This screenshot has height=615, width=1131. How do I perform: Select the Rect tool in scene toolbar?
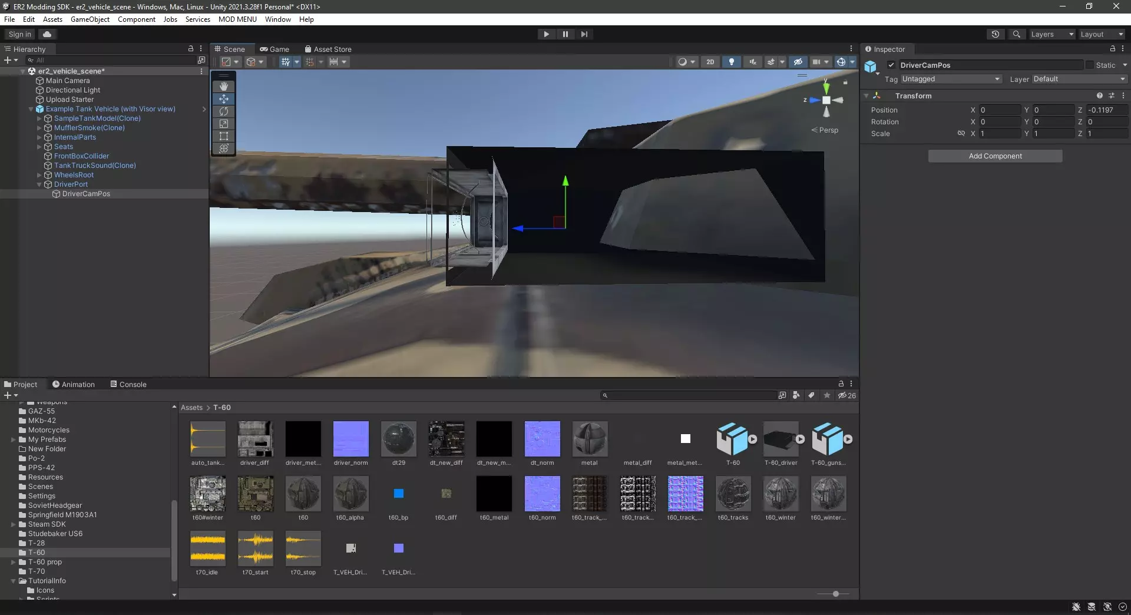[224, 136]
